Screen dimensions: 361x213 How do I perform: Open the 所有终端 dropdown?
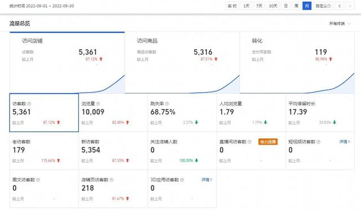[x=340, y=24]
